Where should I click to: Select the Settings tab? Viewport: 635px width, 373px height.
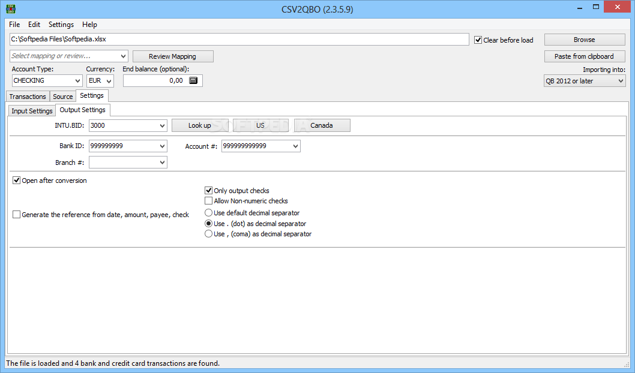pyautogui.click(x=92, y=95)
